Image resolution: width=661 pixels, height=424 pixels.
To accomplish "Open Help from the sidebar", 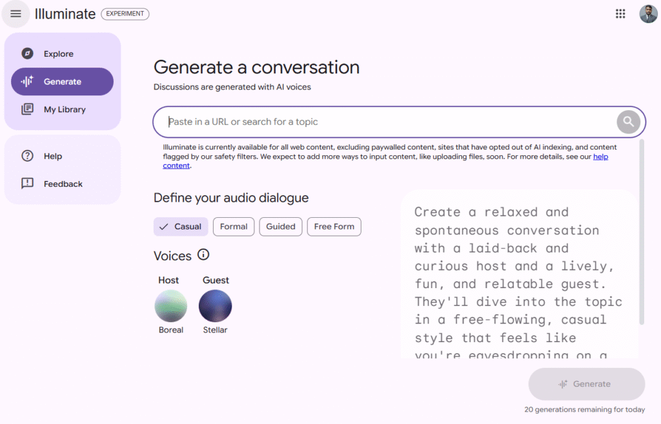I will (63, 156).
